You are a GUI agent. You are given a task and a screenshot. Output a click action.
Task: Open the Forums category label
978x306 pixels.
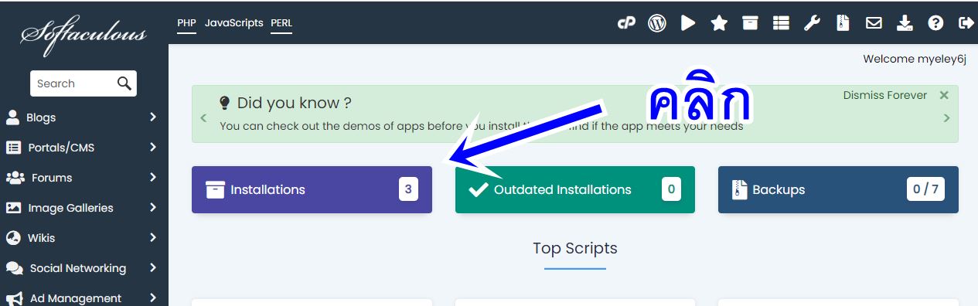(x=52, y=178)
